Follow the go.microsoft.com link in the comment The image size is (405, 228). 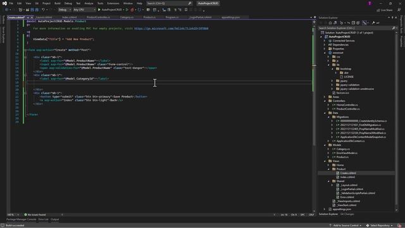[x=171, y=28]
